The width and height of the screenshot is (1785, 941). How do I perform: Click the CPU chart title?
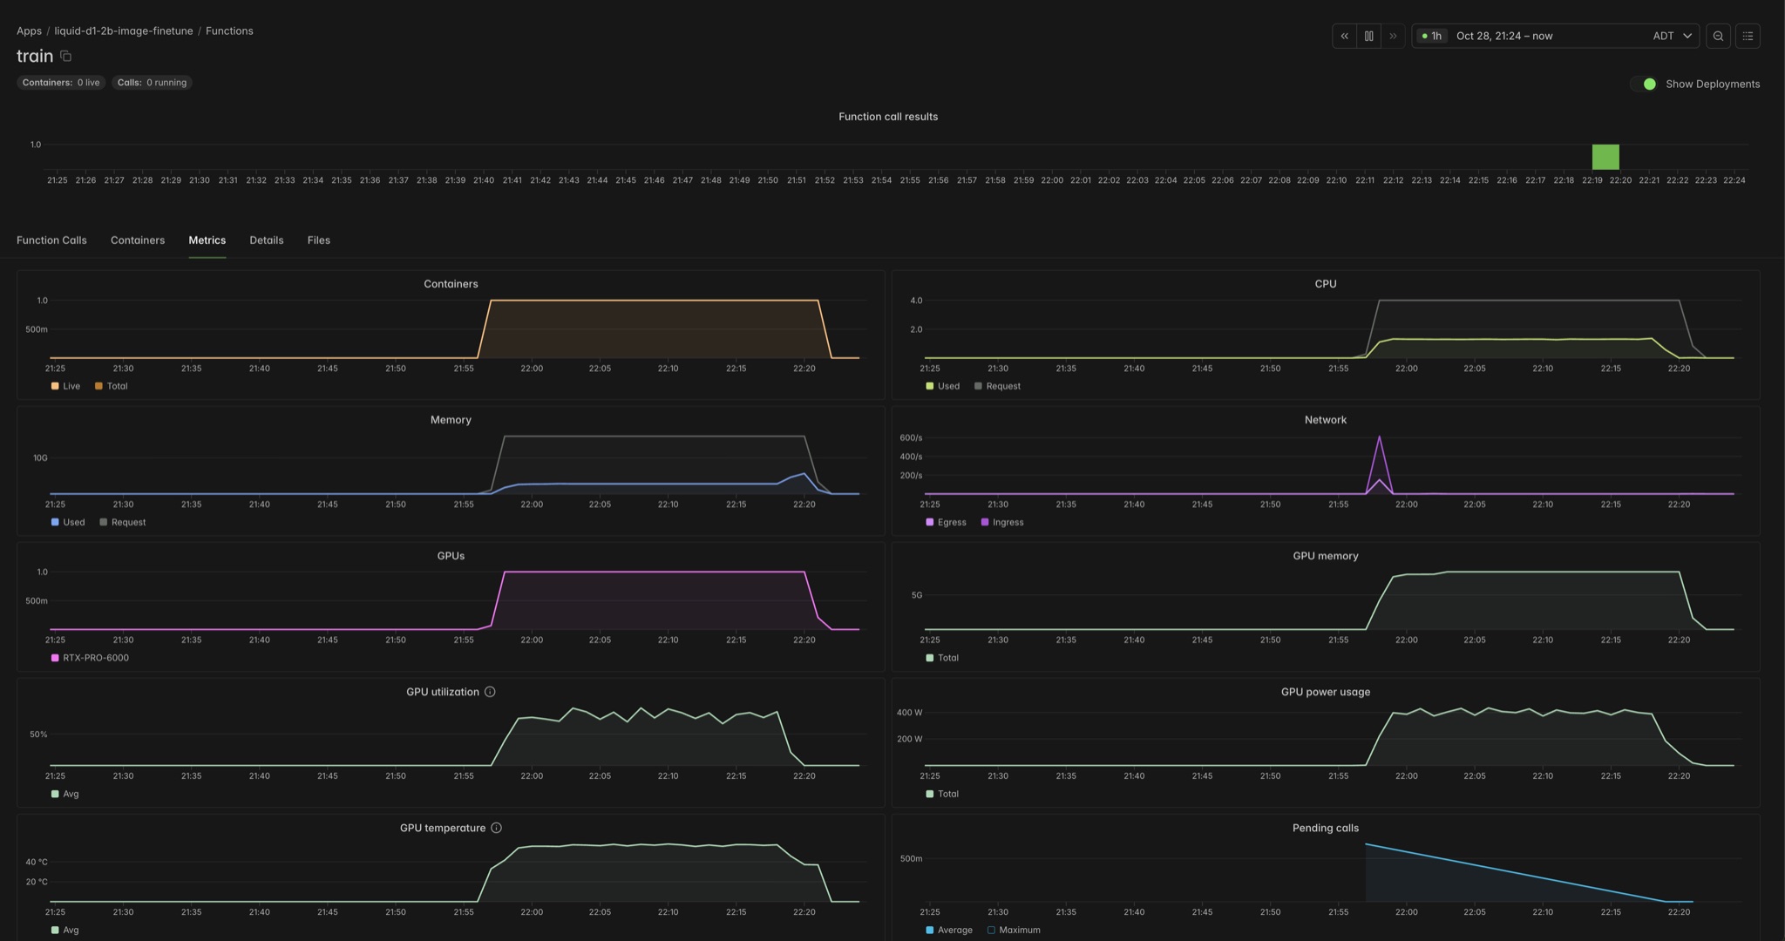[x=1326, y=284]
